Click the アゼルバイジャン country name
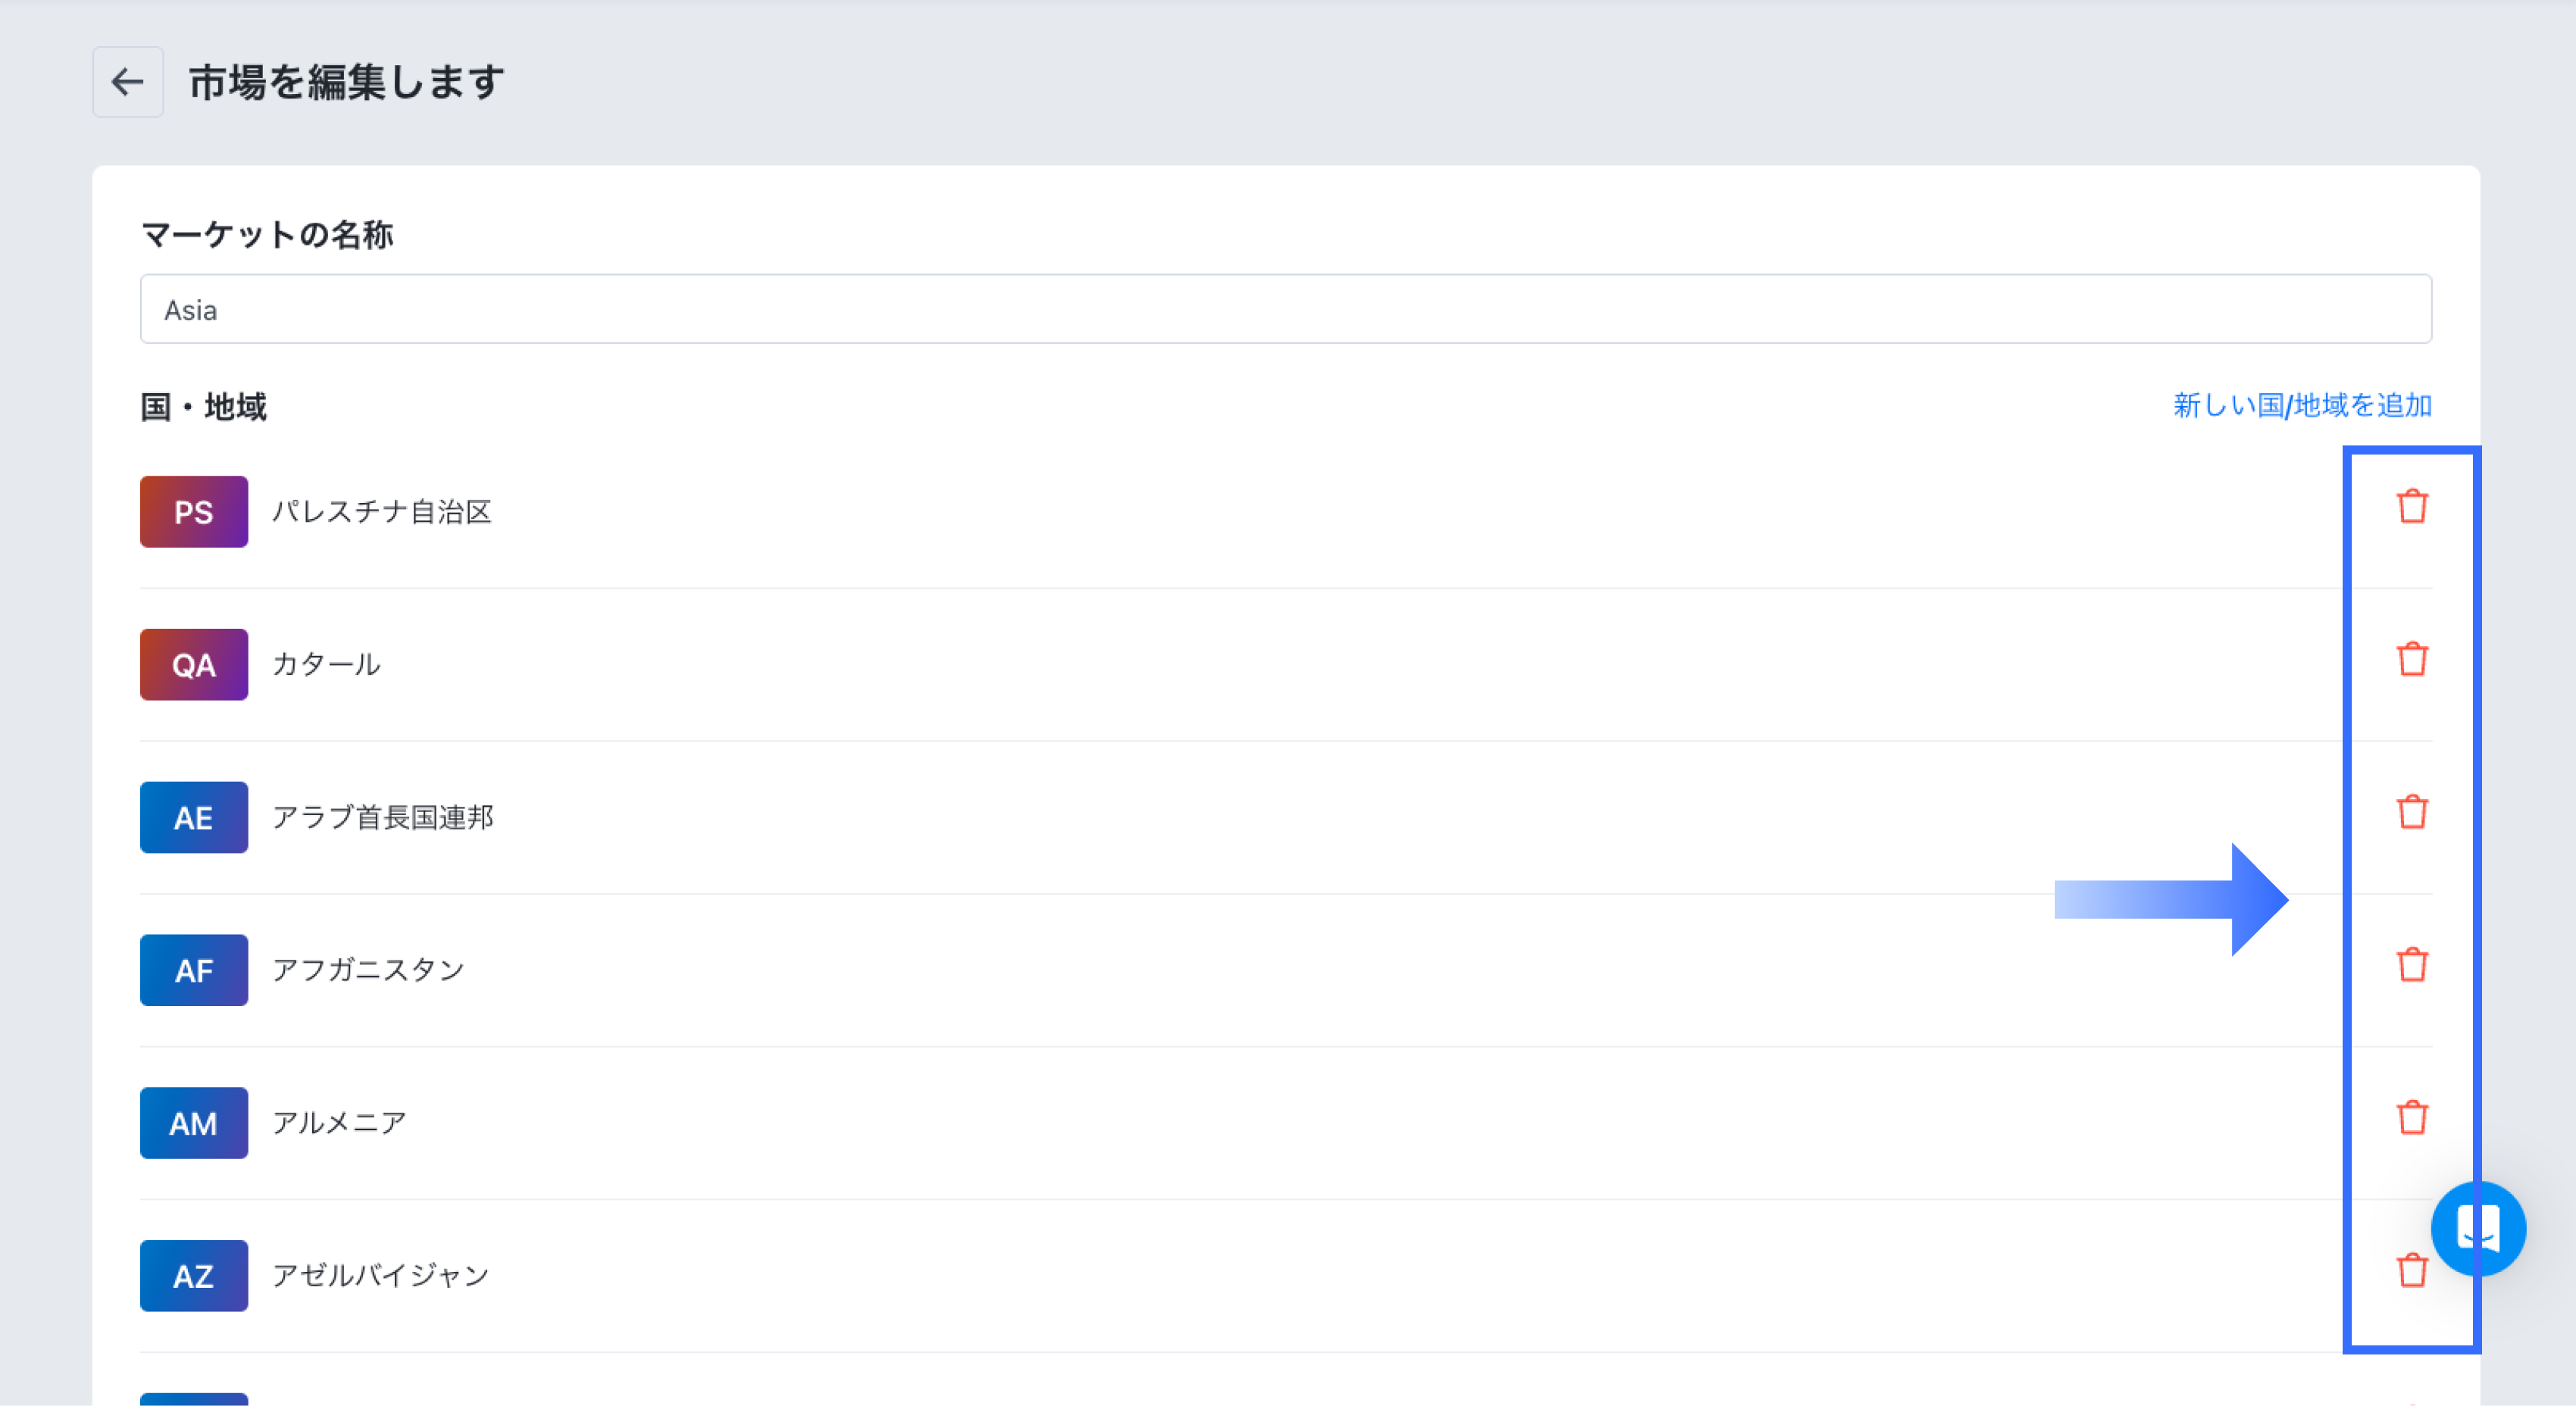Image resolution: width=2576 pixels, height=1406 pixels. tap(381, 1276)
